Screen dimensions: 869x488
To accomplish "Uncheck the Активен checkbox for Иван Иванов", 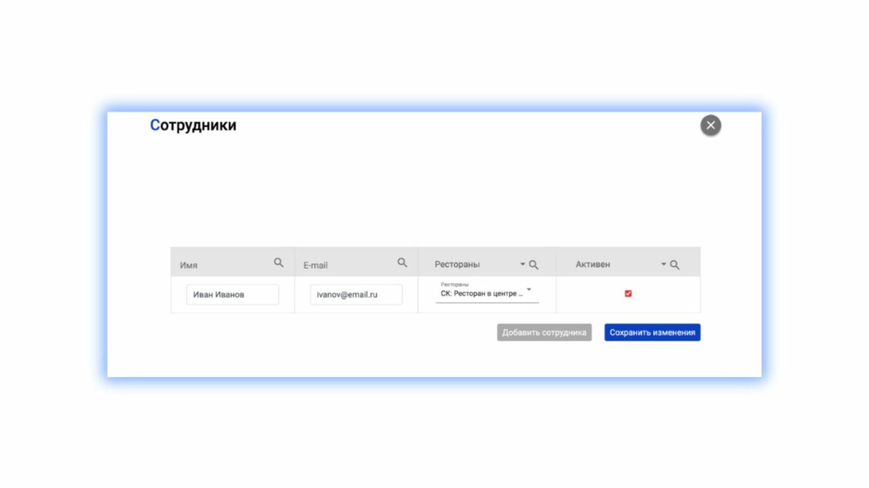I will tap(628, 293).
